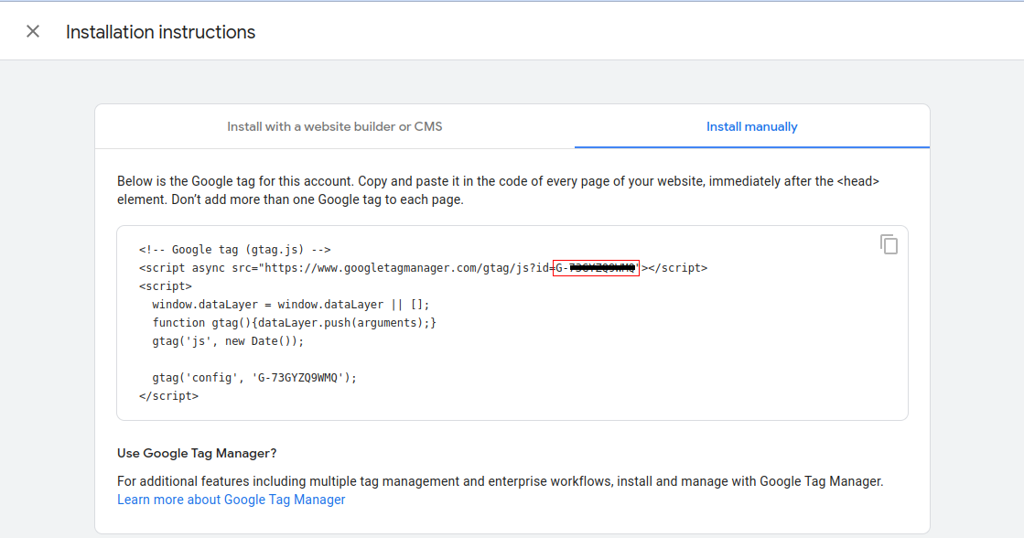Switch to Install with a website builder tab
Screen dimensions: 1024x538
pos(334,126)
